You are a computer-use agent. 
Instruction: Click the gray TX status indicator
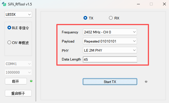[146, 82]
